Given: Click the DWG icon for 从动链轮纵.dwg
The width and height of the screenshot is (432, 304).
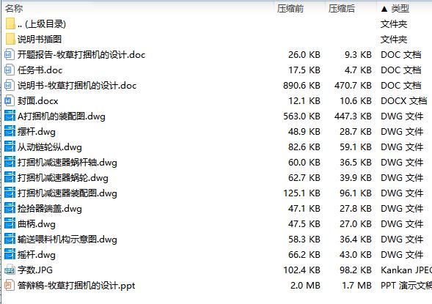Looking at the screenshot, I should point(10,147).
